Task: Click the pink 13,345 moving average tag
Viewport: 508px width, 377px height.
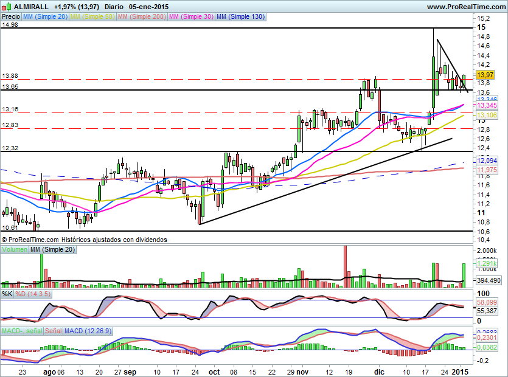Action: (487, 105)
